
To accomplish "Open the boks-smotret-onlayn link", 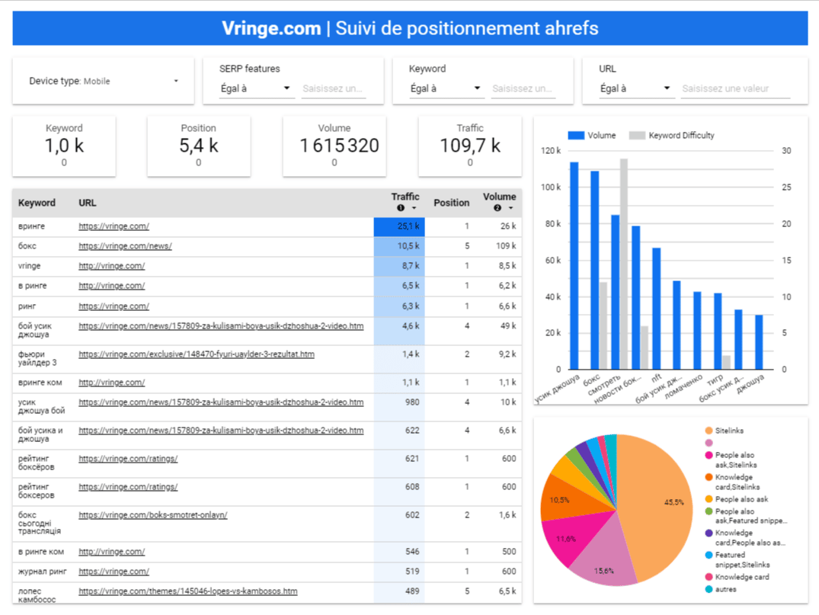I will [153, 515].
